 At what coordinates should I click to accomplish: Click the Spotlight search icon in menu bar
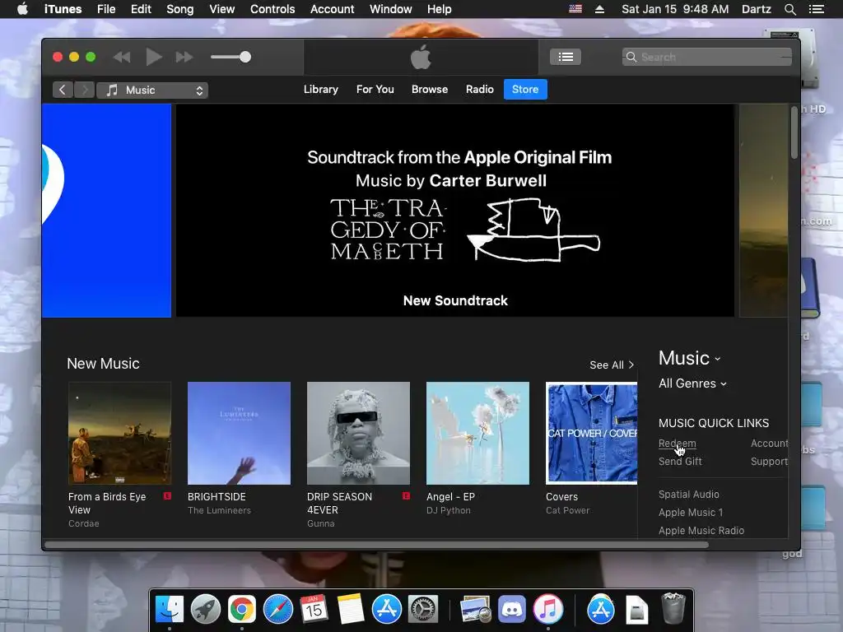click(x=789, y=9)
